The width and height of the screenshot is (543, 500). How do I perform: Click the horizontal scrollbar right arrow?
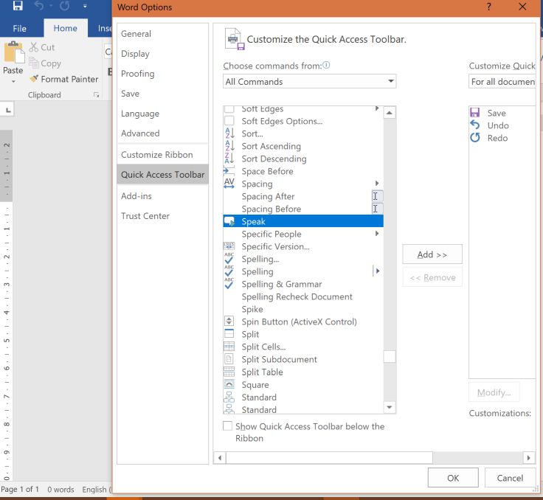[528, 458]
